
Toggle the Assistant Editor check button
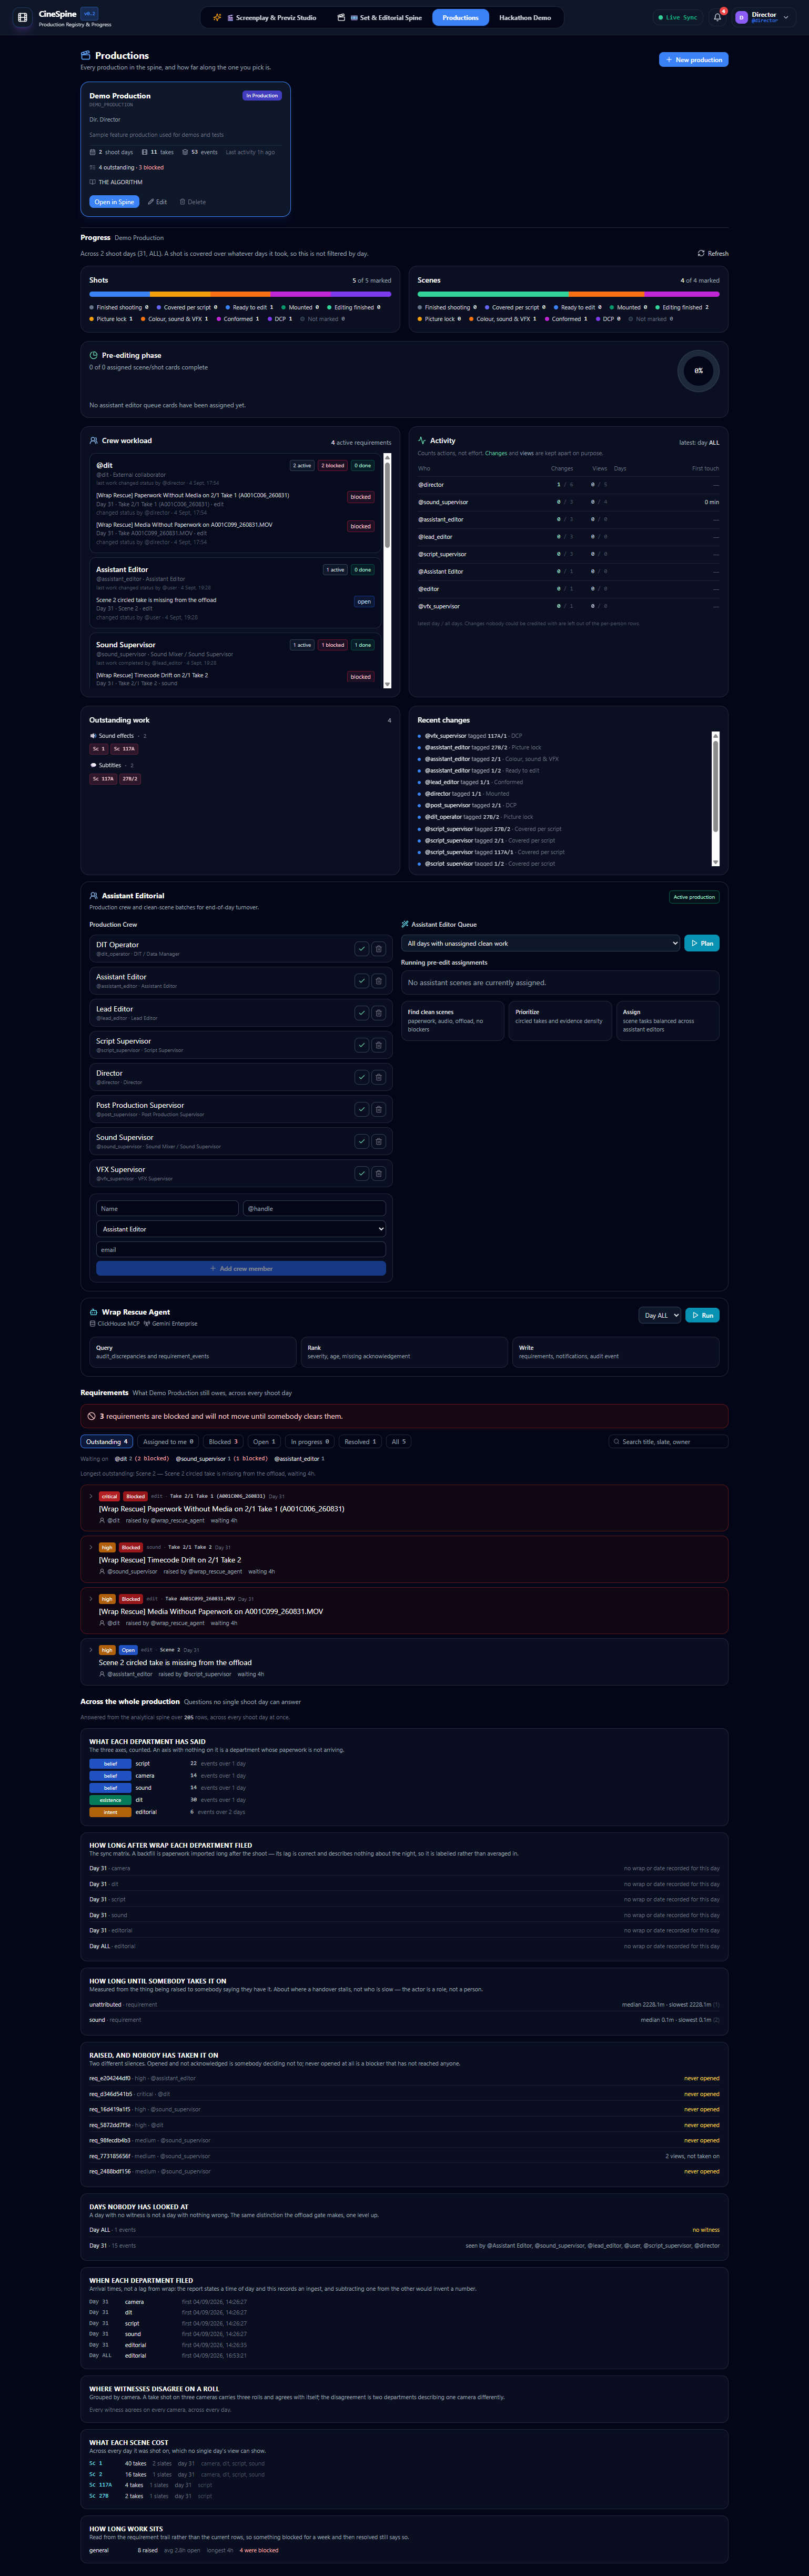(x=361, y=981)
